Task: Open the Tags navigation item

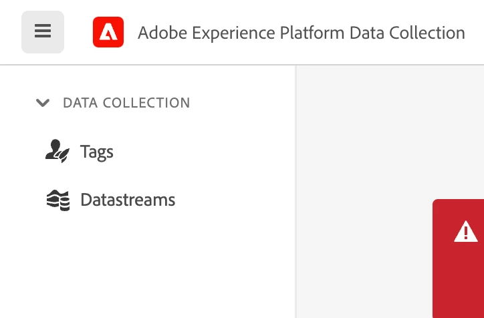Action: click(x=97, y=152)
